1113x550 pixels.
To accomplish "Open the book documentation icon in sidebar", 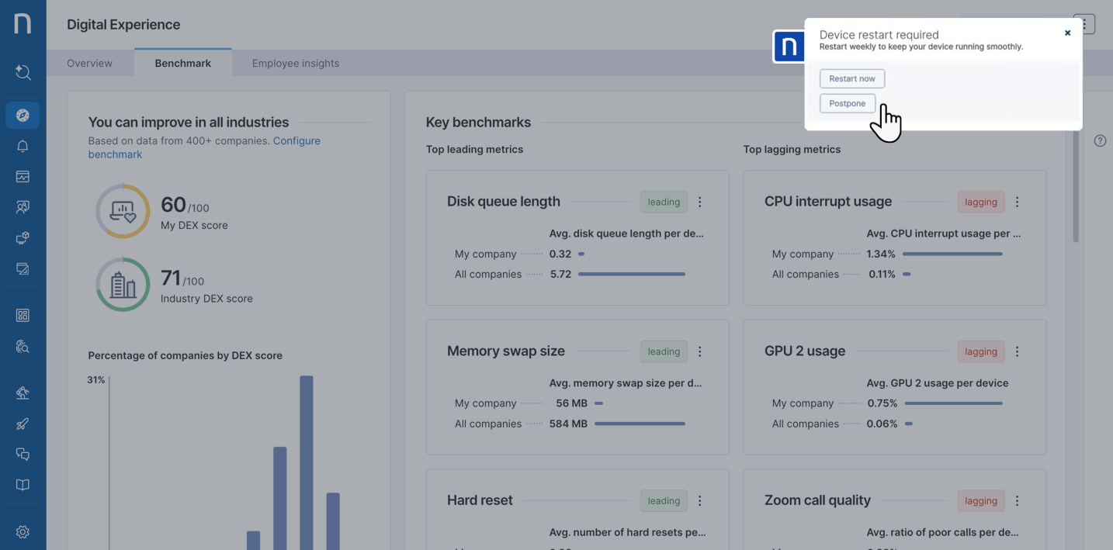I will (x=23, y=485).
